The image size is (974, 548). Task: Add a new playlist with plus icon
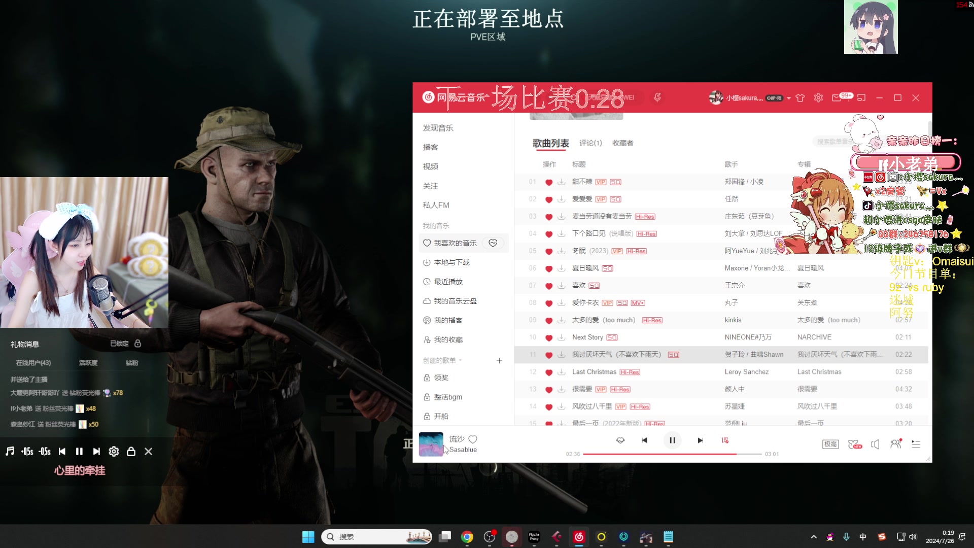(499, 360)
